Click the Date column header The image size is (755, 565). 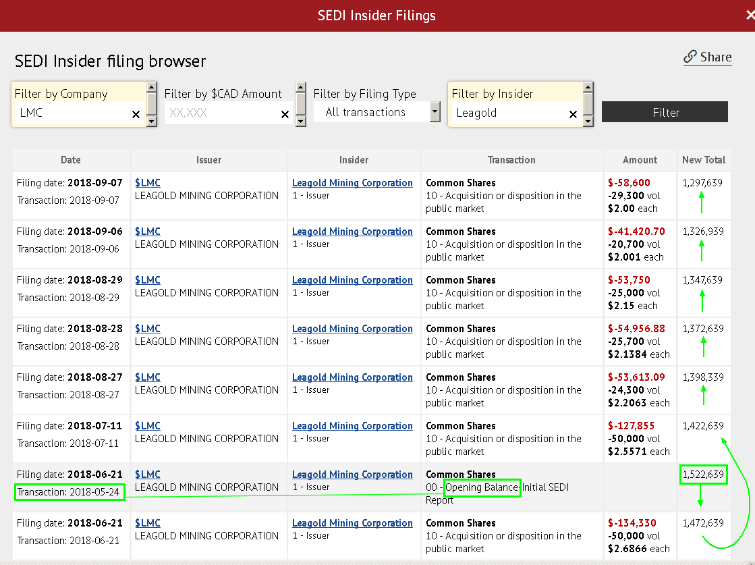point(71,160)
